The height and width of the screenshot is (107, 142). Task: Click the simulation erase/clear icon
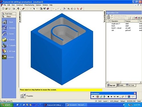point(123,96)
